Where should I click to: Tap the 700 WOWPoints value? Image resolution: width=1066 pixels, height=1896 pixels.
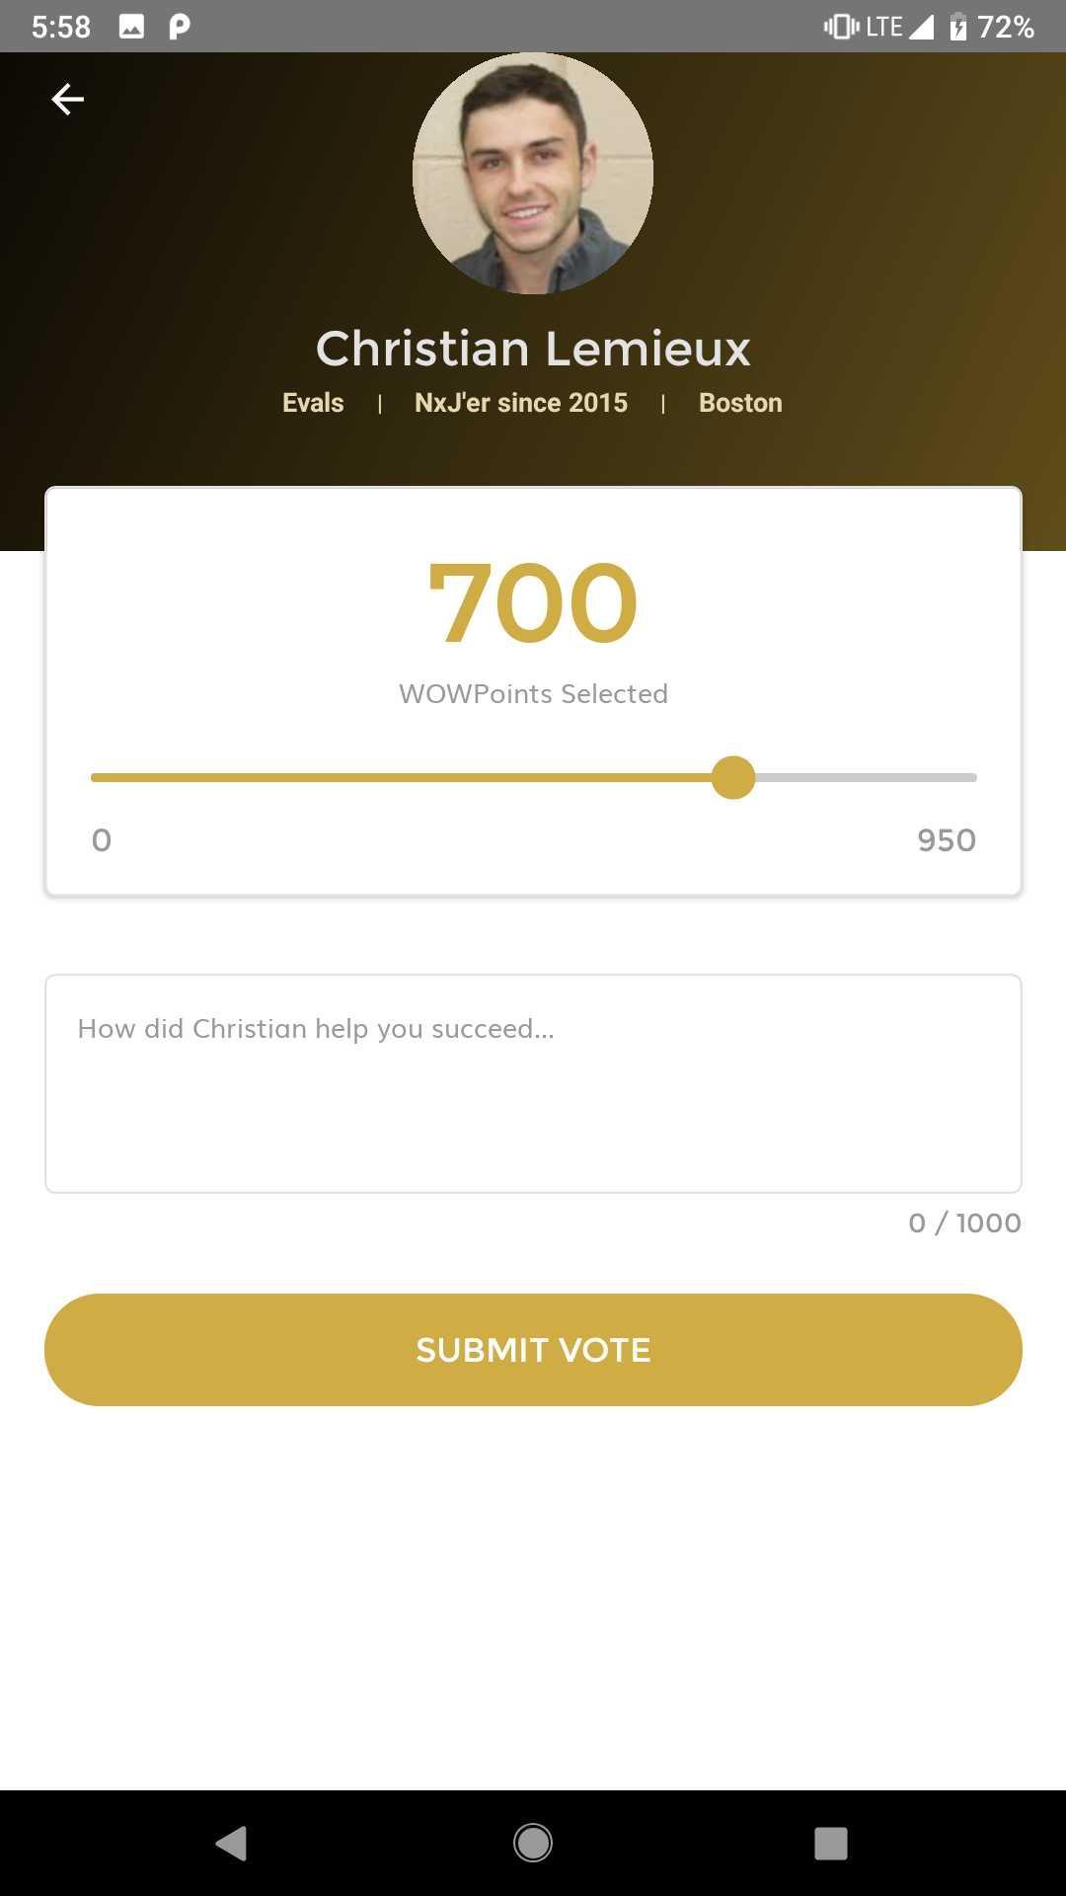(x=533, y=603)
